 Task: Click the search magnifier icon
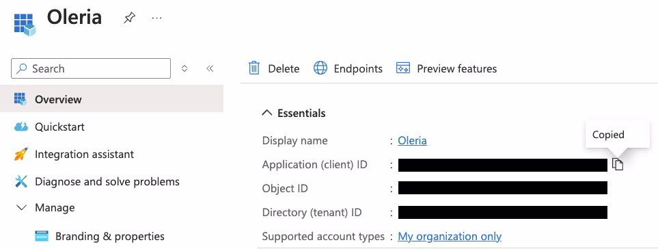pos(21,68)
